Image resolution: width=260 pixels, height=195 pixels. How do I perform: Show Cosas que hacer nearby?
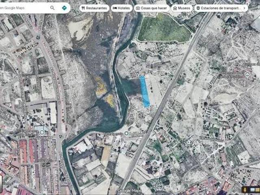click(152, 8)
